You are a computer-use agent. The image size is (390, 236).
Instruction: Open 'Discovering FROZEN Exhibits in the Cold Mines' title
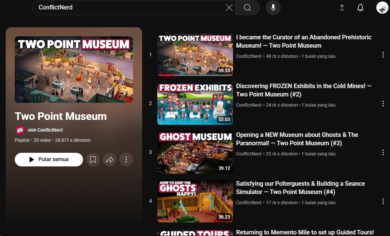click(x=303, y=90)
